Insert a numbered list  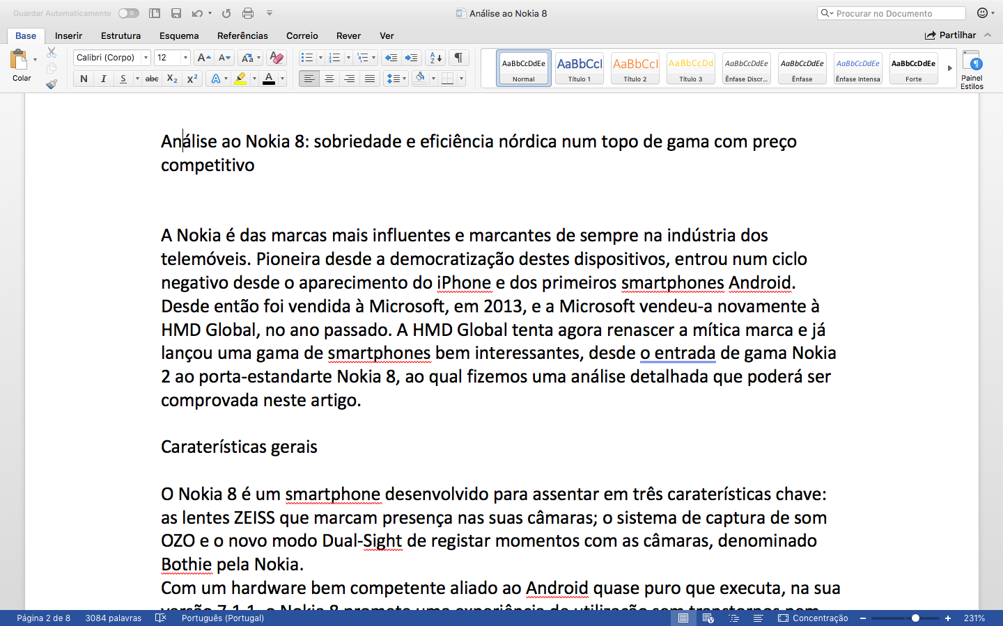click(335, 58)
